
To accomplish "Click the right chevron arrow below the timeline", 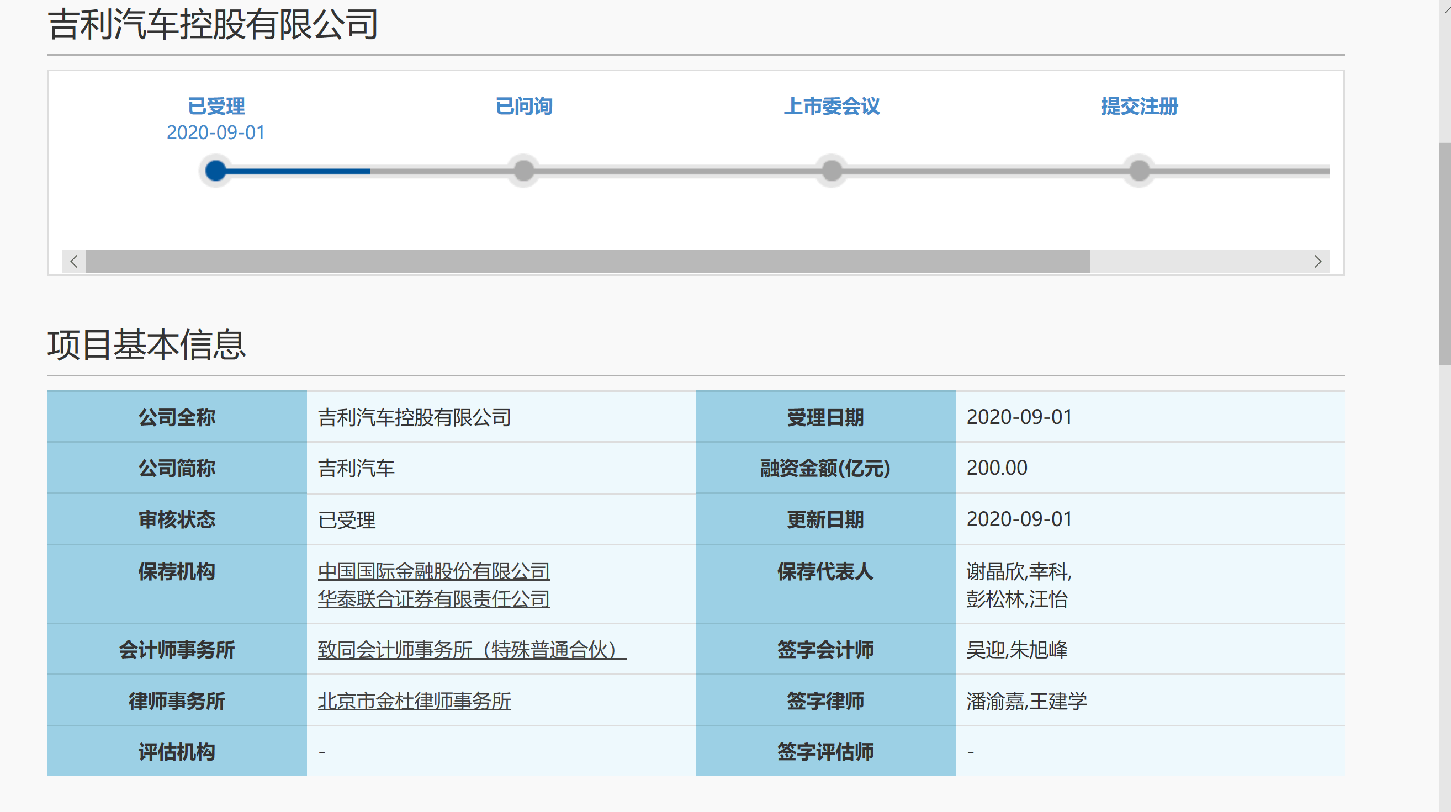I will tap(1318, 261).
